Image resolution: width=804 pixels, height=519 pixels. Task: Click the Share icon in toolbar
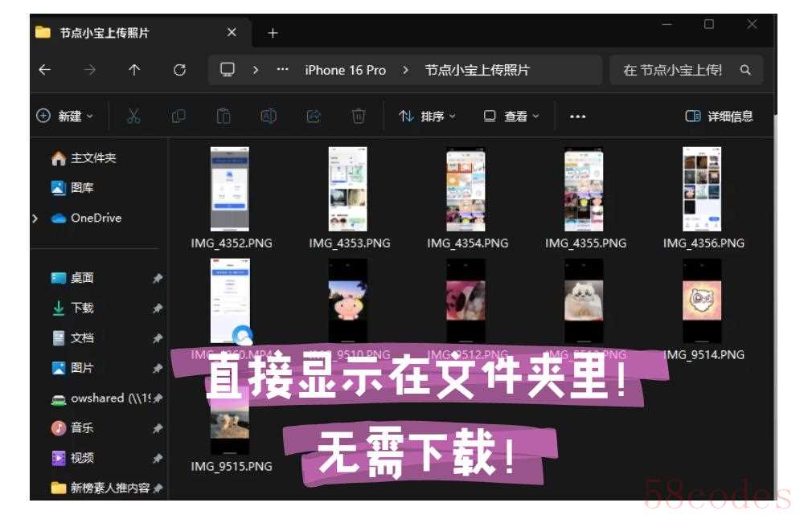tap(314, 116)
